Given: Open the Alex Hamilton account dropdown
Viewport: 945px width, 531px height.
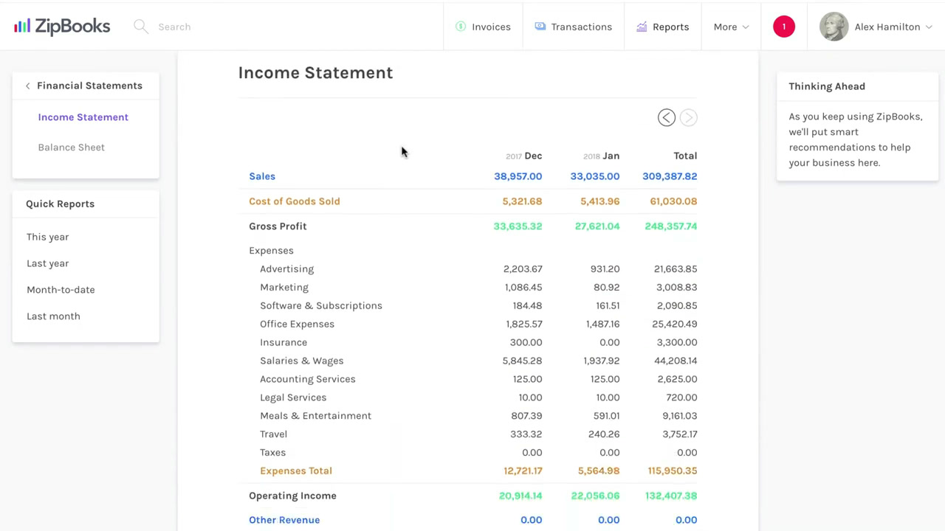Looking at the screenshot, I should coord(893,27).
